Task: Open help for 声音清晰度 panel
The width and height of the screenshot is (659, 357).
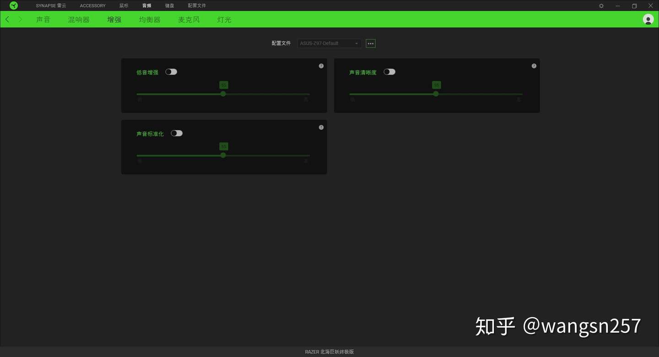Action: click(534, 66)
